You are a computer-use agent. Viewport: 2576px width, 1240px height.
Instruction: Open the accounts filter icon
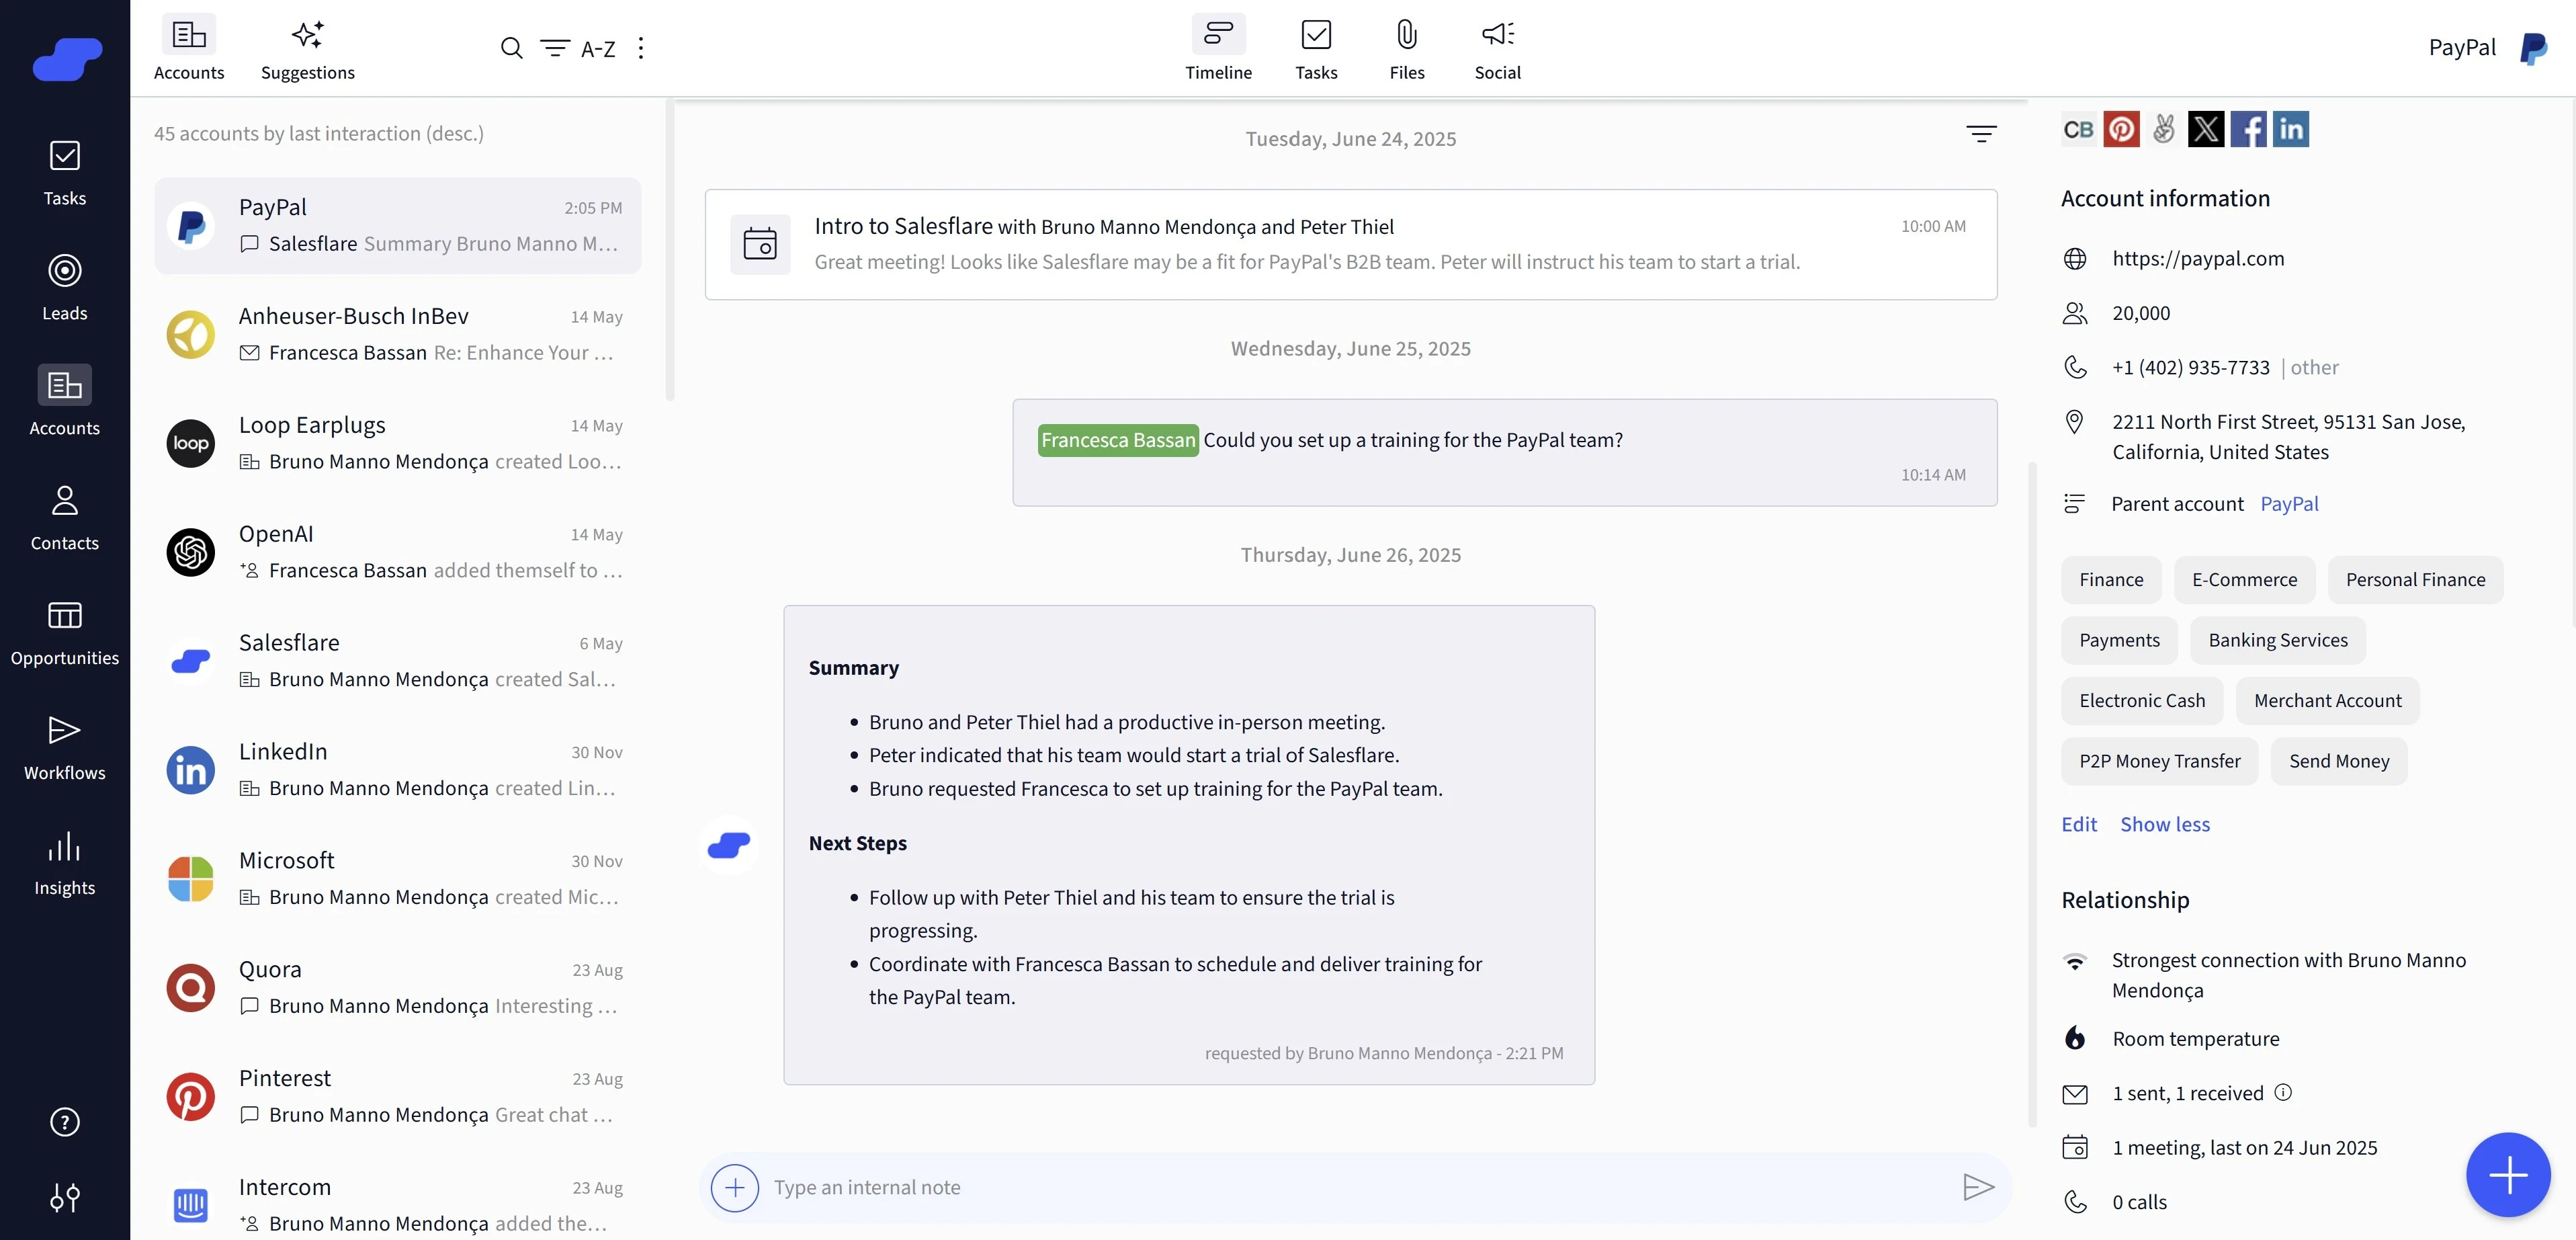click(x=554, y=48)
